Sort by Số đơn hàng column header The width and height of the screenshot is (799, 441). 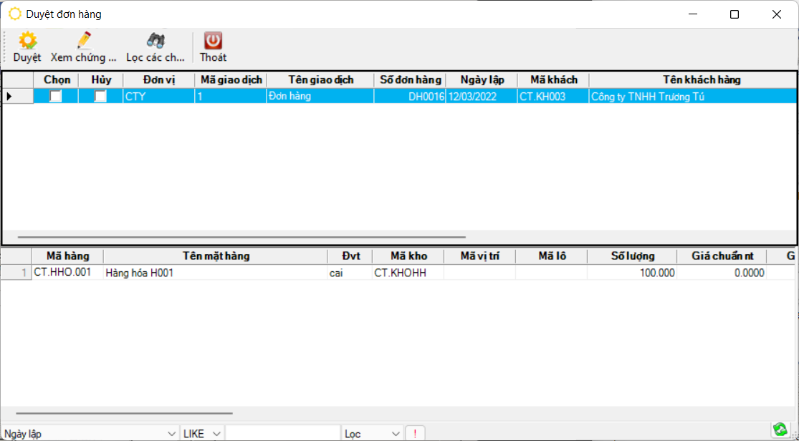pyautogui.click(x=410, y=79)
